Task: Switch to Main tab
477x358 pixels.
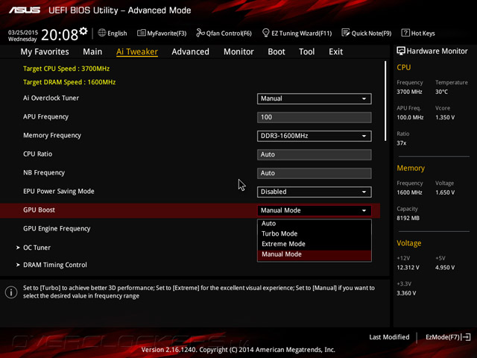Action: pos(92,51)
